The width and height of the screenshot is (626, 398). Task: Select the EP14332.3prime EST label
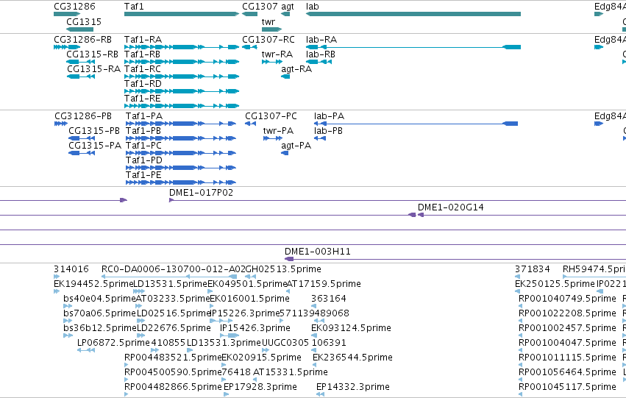tap(353, 388)
